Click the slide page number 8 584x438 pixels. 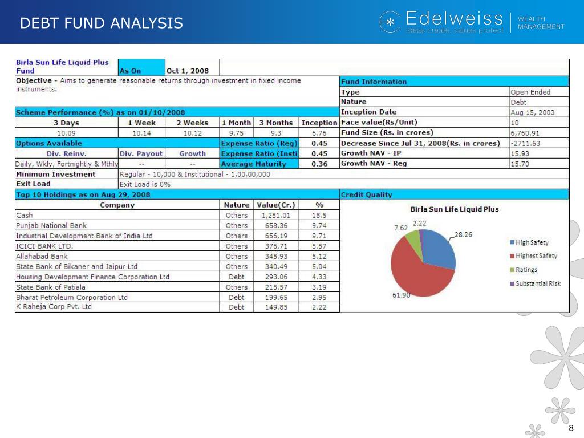[571, 428]
